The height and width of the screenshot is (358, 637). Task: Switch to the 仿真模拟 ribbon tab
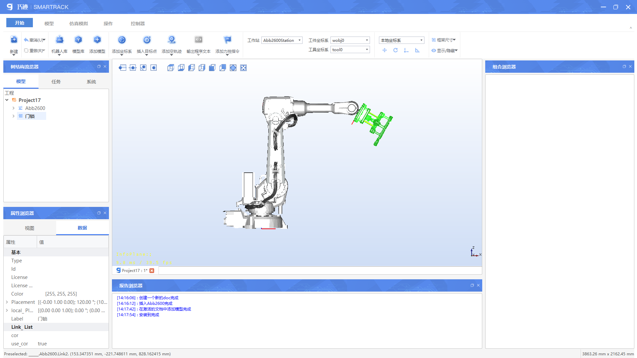coord(79,24)
